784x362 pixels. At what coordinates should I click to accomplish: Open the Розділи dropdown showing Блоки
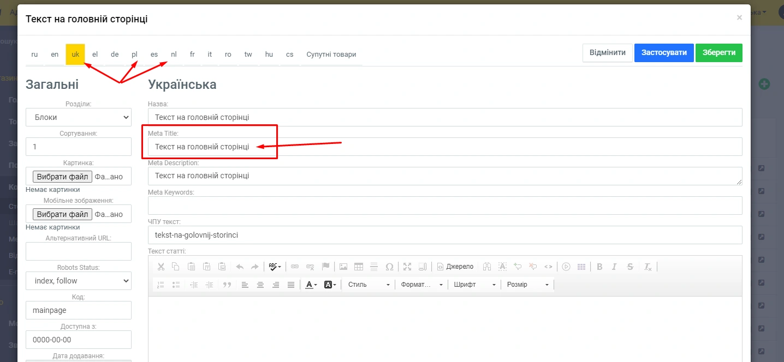(79, 117)
